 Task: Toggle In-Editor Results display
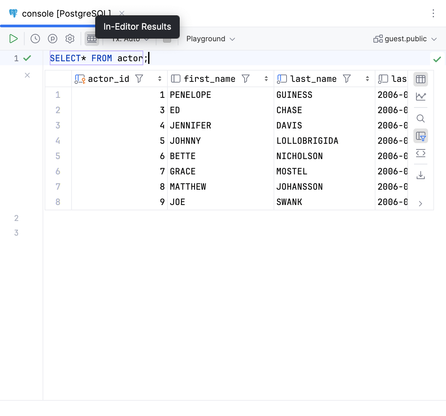92,39
